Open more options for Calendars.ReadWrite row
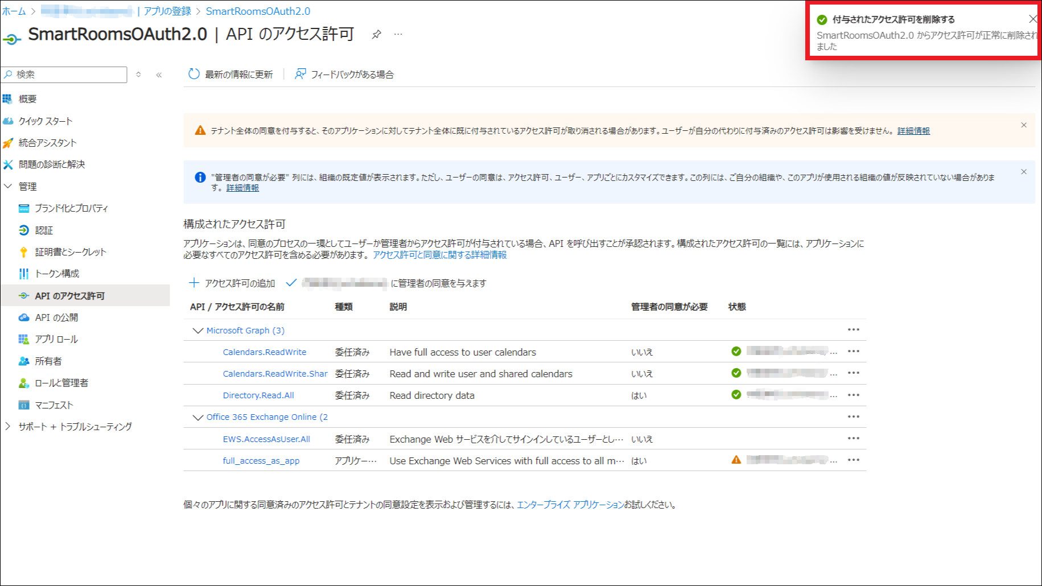This screenshot has width=1042, height=586. click(x=853, y=352)
